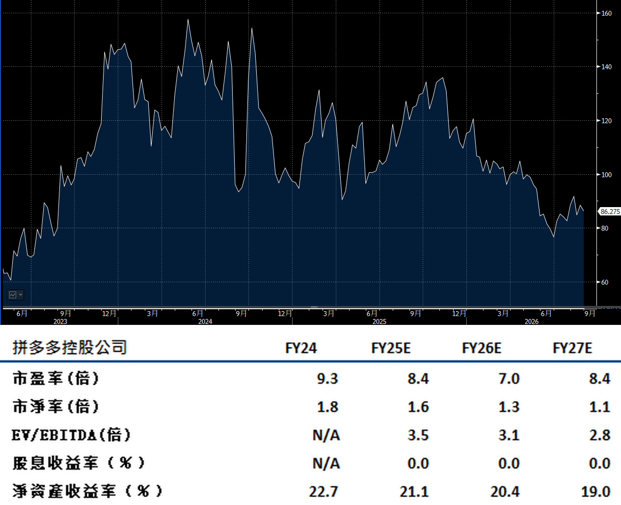The image size is (621, 505).
Task: Click the 市盈率(倍) row label
Action: coord(56,378)
